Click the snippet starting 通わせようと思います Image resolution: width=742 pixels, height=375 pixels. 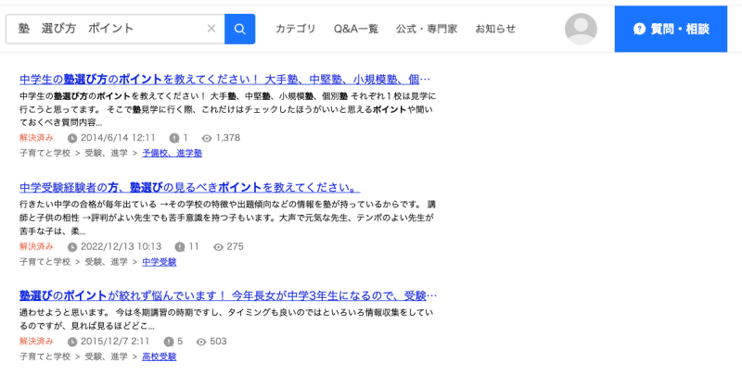click(226, 319)
